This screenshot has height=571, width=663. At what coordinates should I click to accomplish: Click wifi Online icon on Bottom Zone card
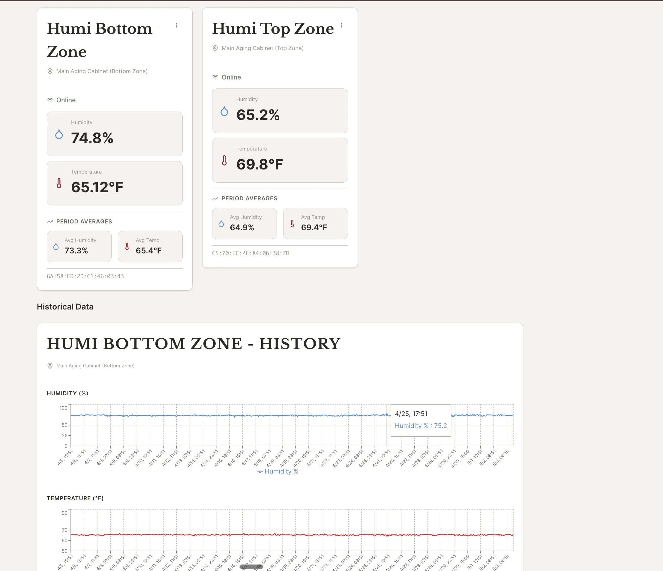click(50, 100)
